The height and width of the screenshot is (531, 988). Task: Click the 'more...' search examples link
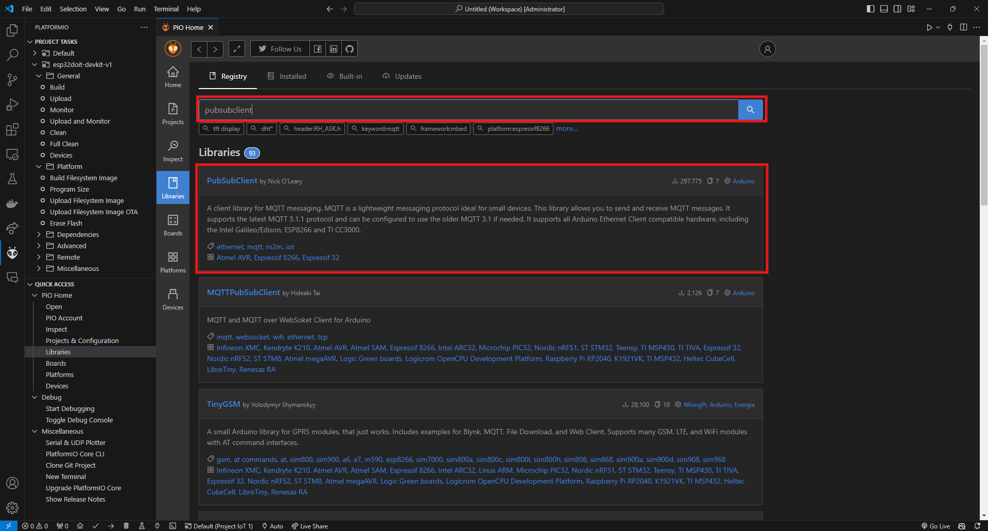[x=566, y=129]
